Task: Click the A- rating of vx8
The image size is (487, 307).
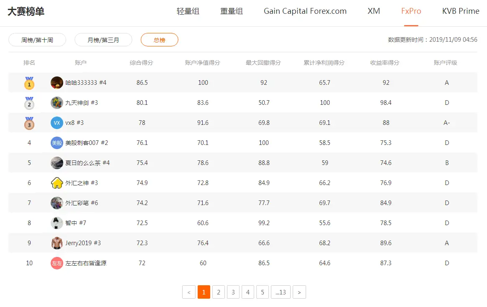Action: click(447, 123)
